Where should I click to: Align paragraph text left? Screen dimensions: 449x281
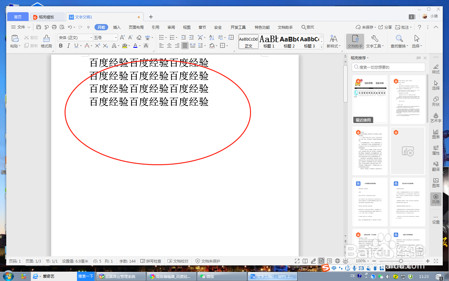pos(162,46)
